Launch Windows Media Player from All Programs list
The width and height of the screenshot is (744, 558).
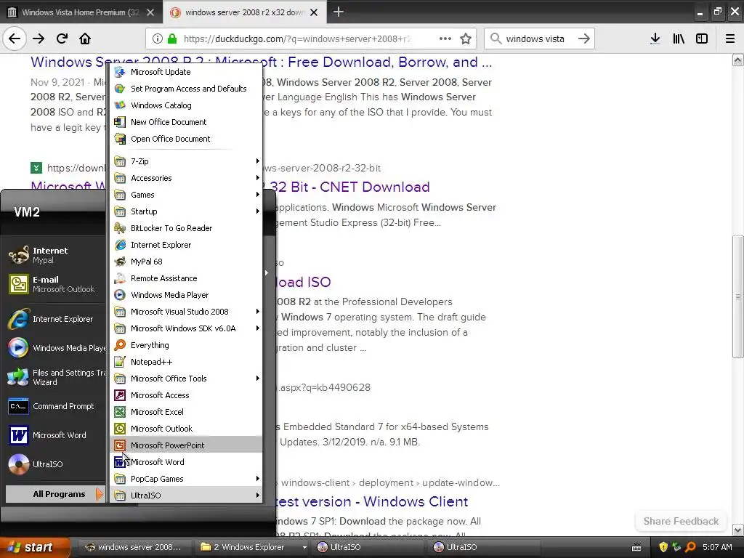pos(186,295)
